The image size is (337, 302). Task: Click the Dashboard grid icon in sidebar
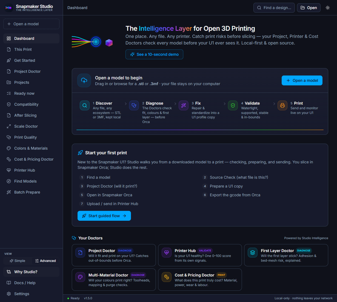coord(9,38)
